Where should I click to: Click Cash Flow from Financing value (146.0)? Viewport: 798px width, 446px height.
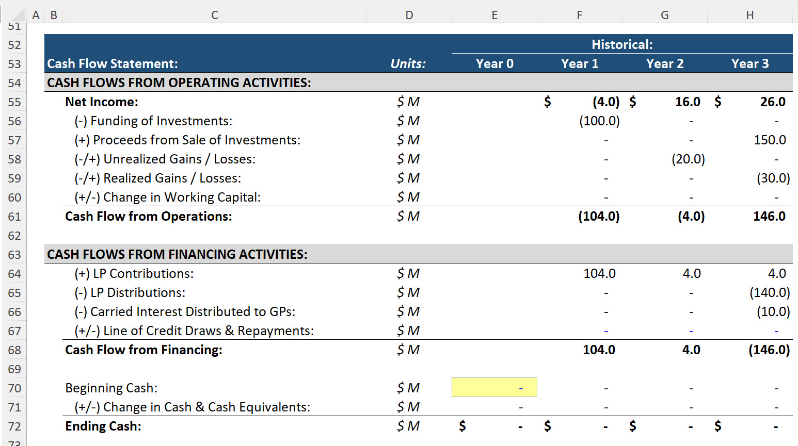769,350
